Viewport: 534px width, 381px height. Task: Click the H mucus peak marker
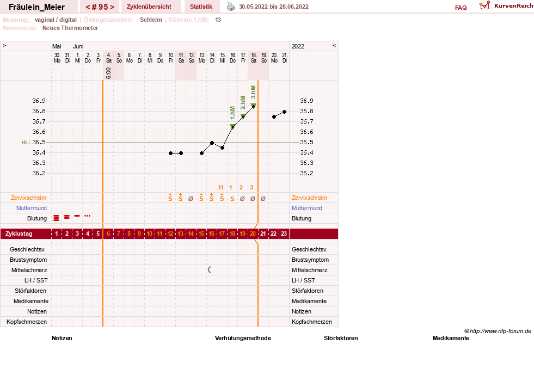[x=221, y=187]
